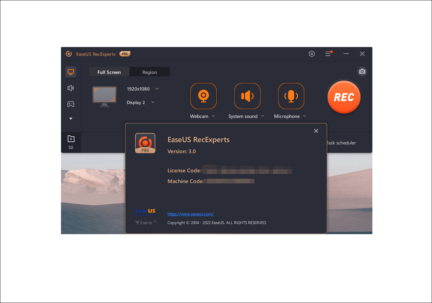Screen dimensions: 432x303
Task: Switch to game recording mode icon
Action: (71, 104)
